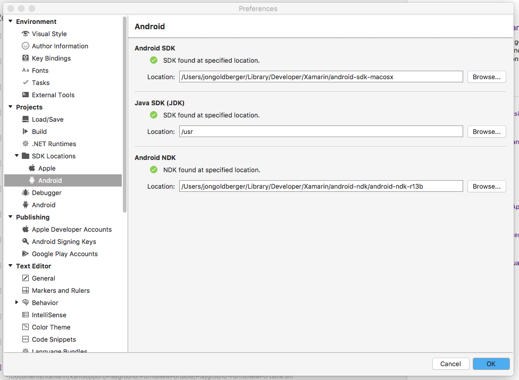The image size is (519, 380).
Task: Browse for Android SDK location
Action: click(487, 77)
